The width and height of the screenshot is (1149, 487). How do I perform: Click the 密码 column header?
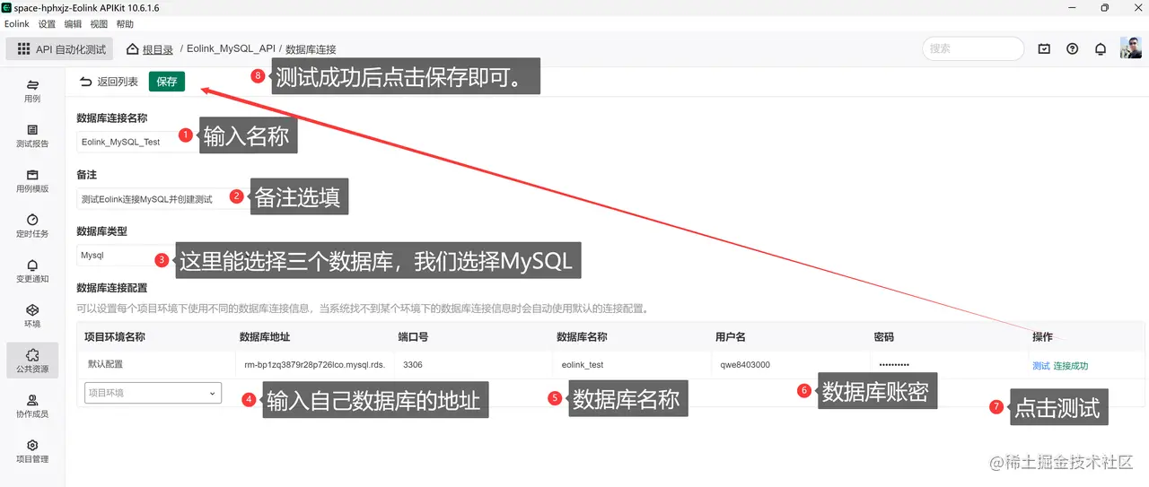coord(883,337)
